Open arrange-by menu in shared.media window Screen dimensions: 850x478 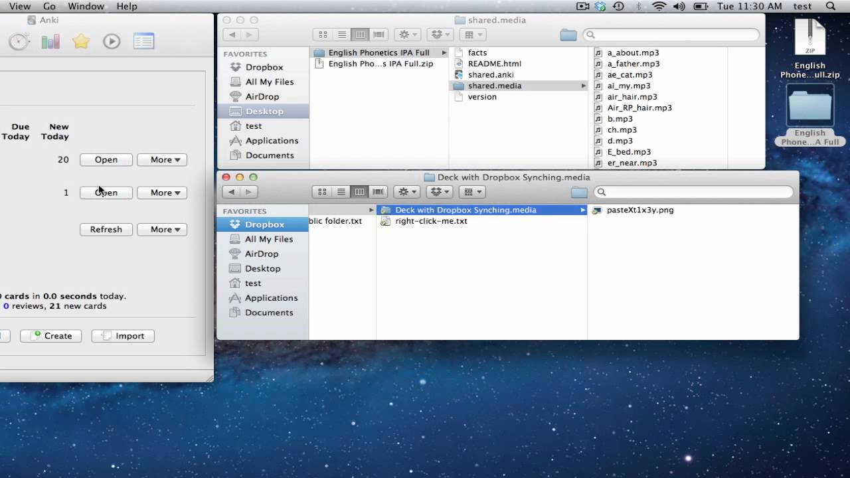[x=473, y=35]
